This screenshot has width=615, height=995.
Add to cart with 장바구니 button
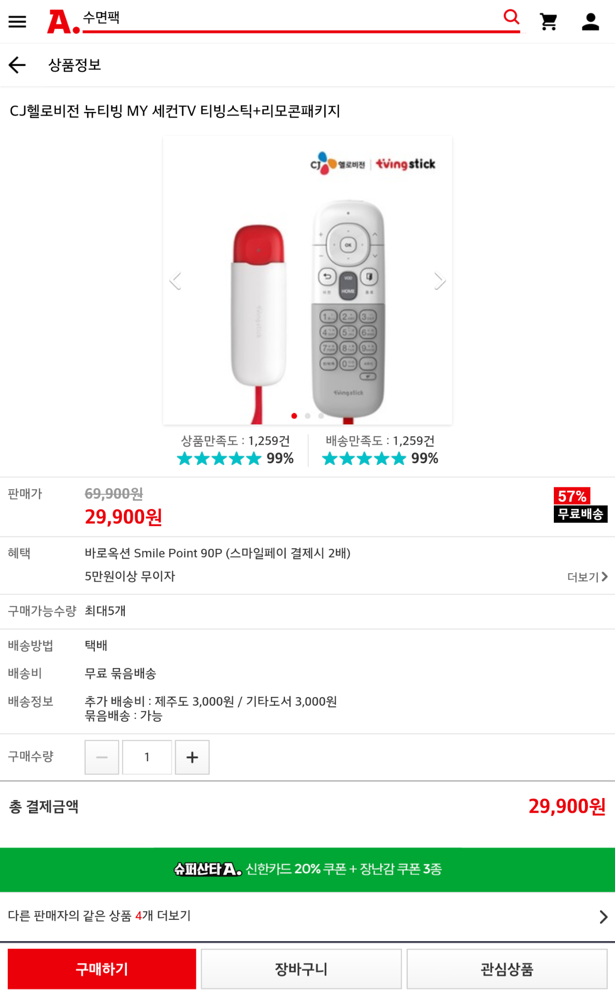[301, 969]
